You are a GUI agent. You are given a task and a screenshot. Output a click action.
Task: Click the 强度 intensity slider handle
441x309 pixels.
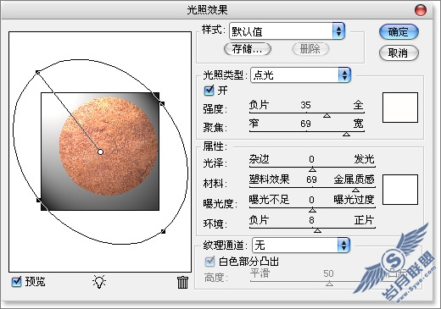327,115
